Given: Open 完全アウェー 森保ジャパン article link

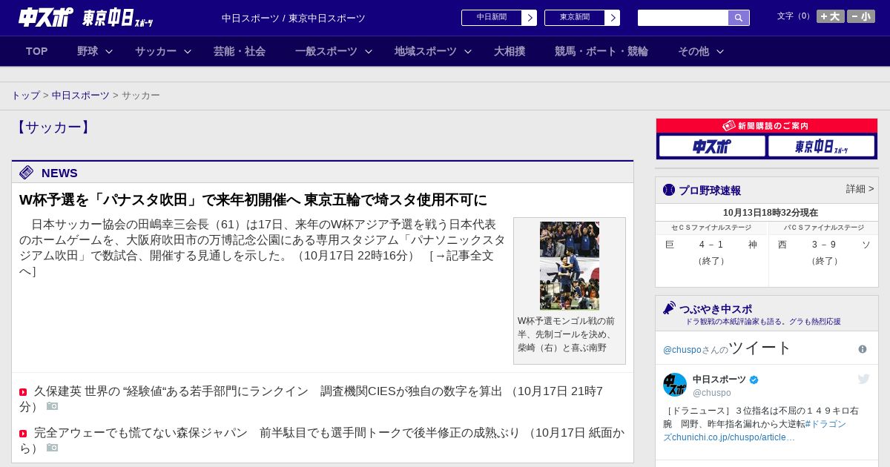Looking at the screenshot, I should pos(322,440).
